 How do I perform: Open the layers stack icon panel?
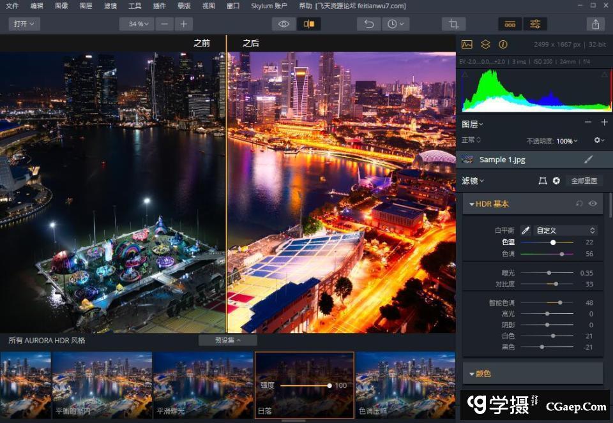[x=485, y=45]
